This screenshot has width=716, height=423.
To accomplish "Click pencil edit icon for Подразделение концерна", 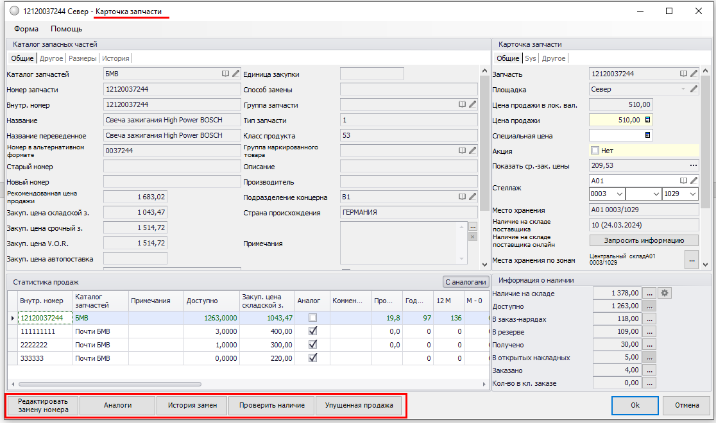I will coord(472,197).
